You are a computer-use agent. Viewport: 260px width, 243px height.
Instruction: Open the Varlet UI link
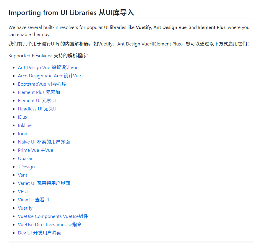(44, 183)
